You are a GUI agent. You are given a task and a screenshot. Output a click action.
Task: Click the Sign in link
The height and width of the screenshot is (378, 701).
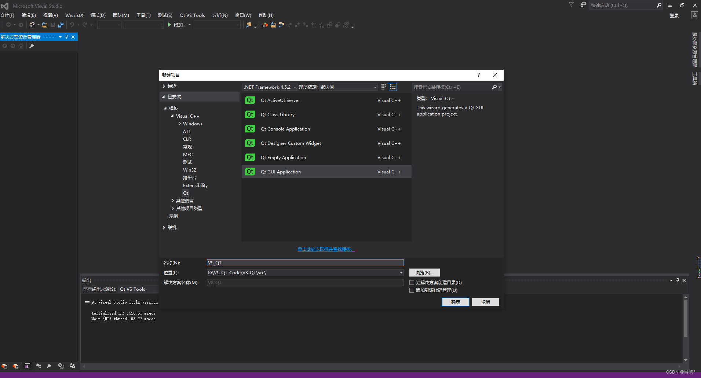tap(674, 15)
